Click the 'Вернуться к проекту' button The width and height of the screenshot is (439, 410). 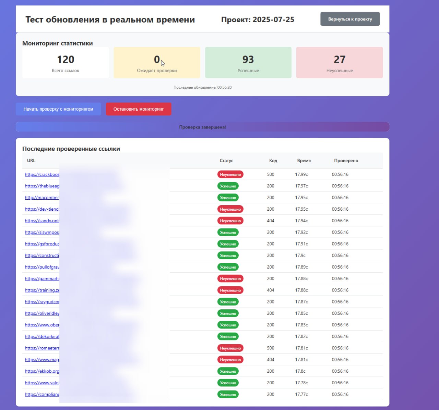click(350, 19)
